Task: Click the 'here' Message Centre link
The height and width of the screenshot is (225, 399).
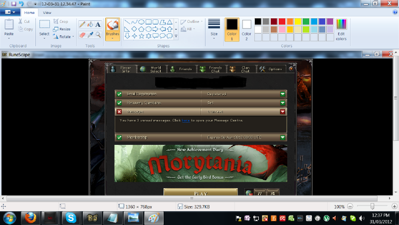Action: click(186, 120)
